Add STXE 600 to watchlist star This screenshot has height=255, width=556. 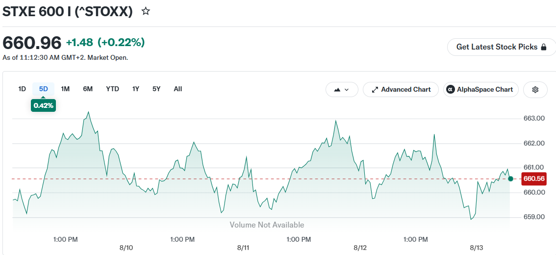click(146, 11)
